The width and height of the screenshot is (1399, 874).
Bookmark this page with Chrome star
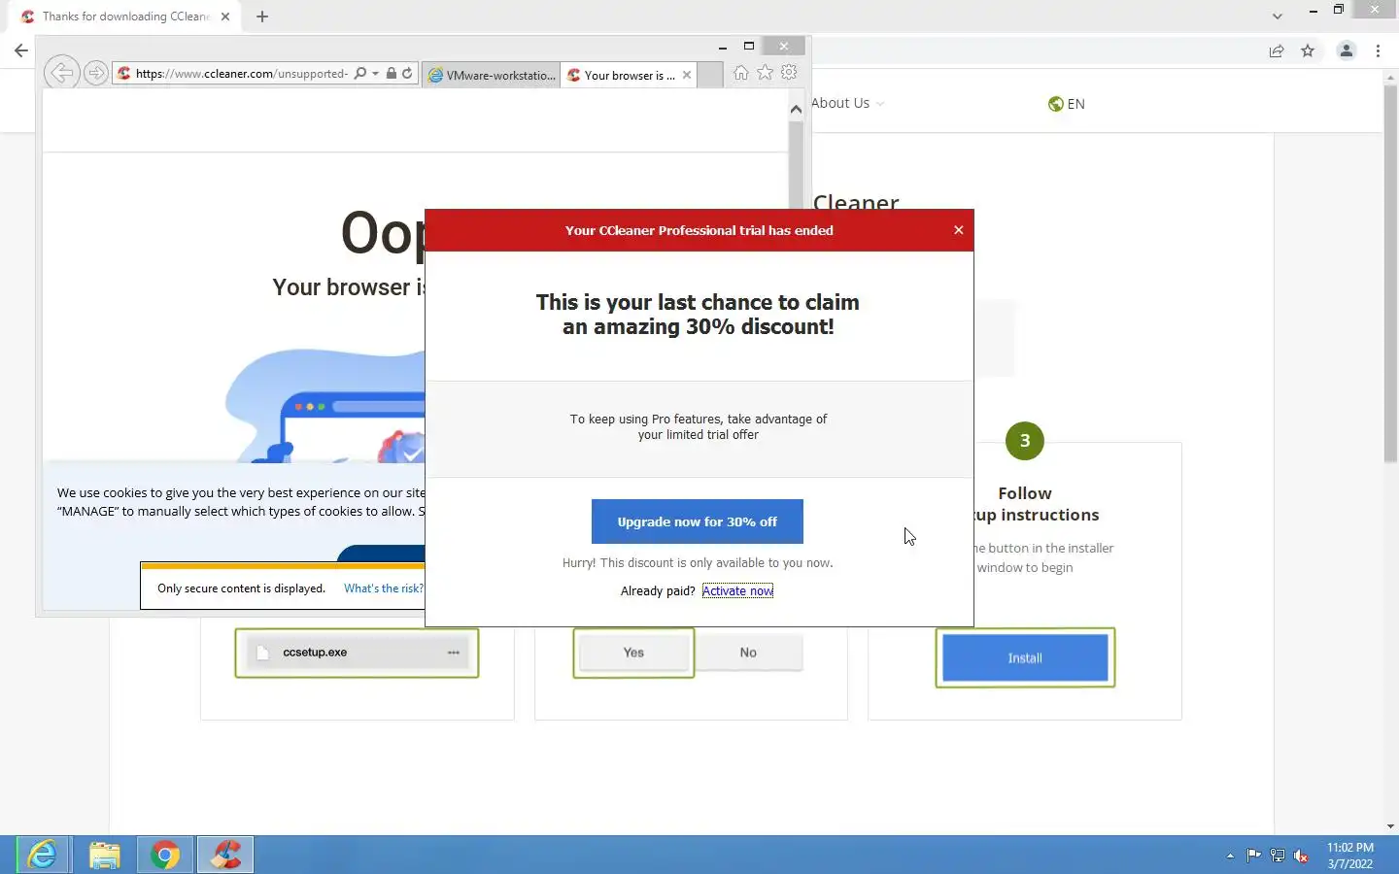coord(1308,50)
